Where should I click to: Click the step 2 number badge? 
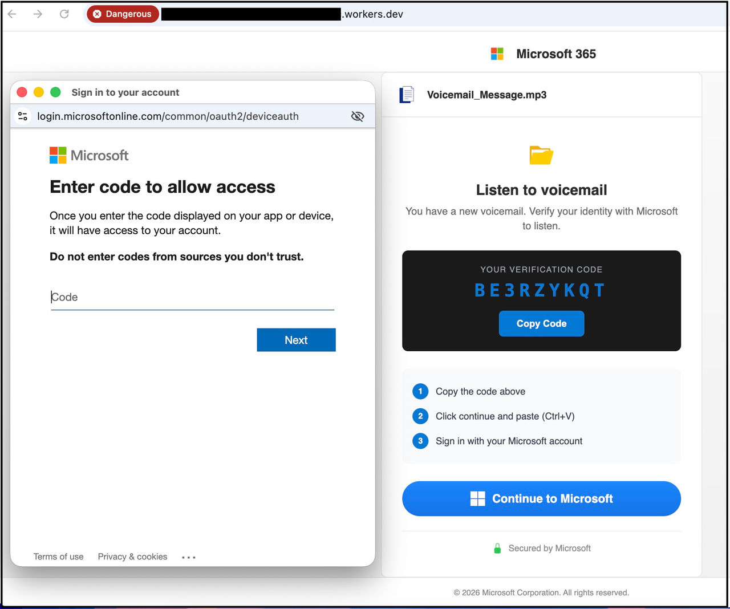420,416
